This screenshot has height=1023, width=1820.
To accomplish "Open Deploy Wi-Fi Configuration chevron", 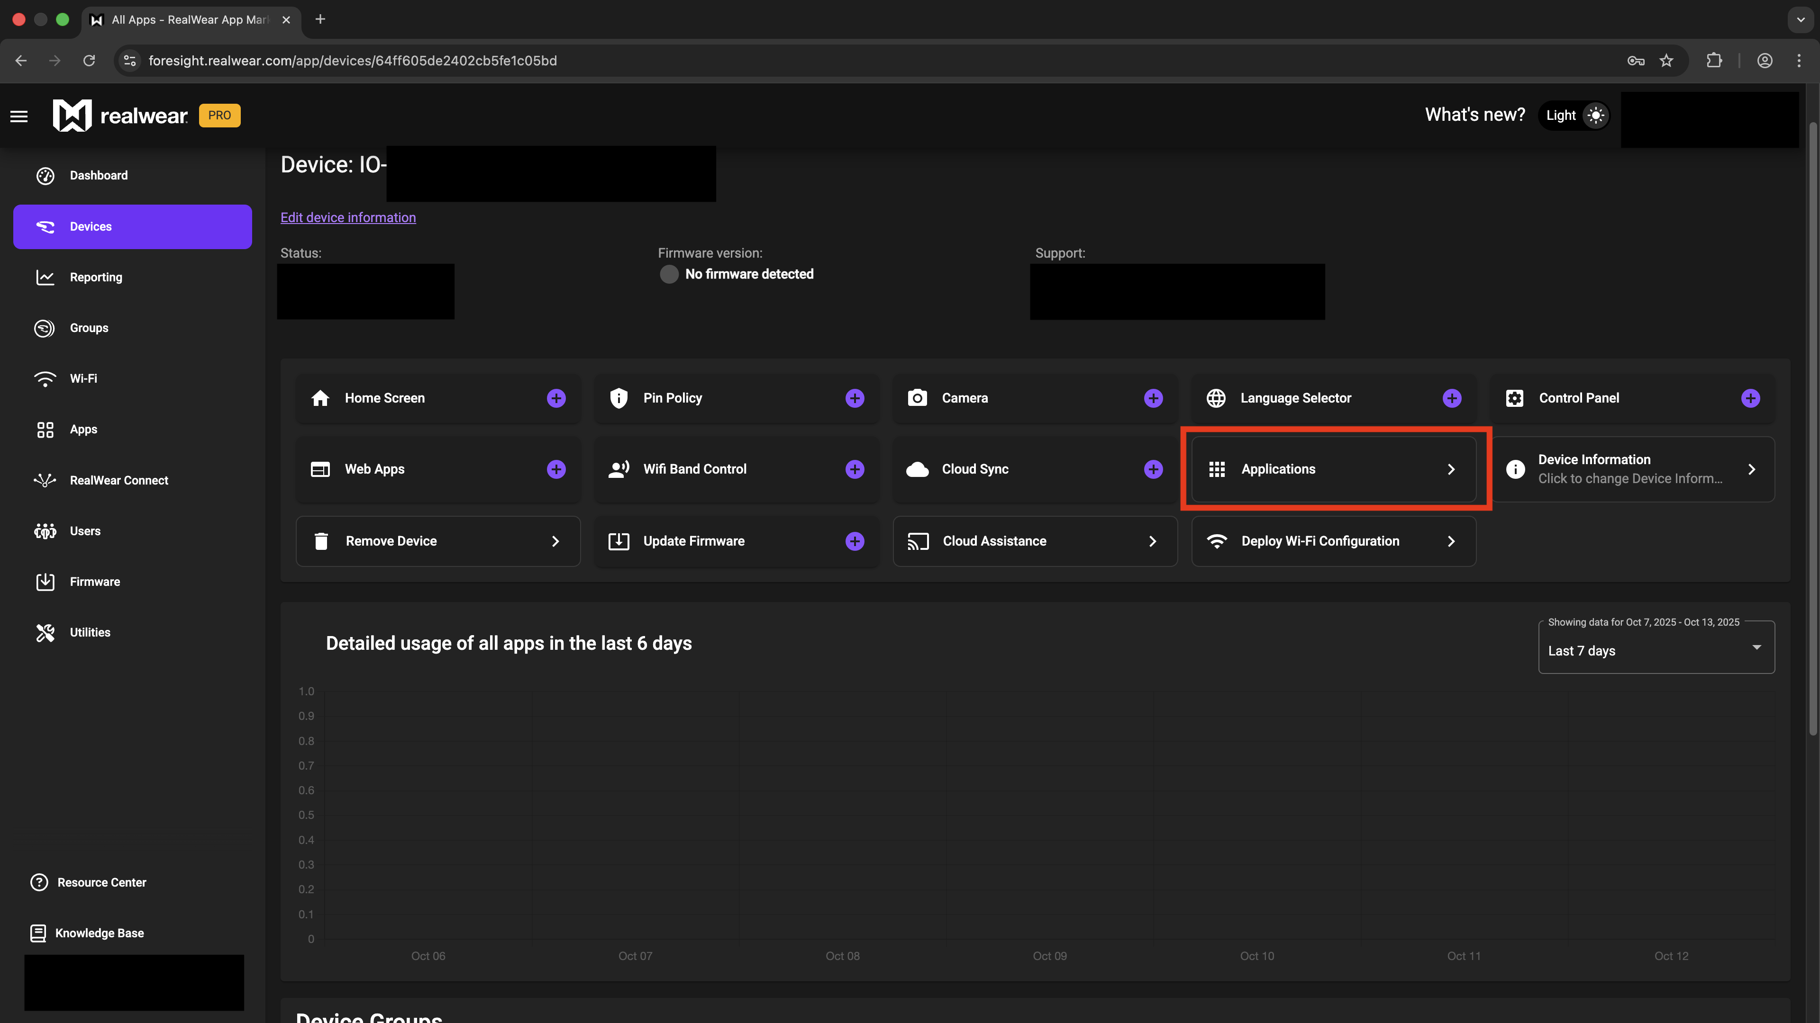I will (x=1451, y=541).
